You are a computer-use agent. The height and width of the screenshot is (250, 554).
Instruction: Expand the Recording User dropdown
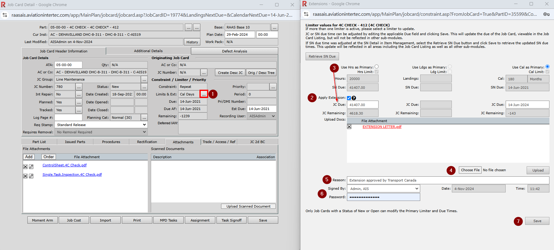(x=273, y=116)
